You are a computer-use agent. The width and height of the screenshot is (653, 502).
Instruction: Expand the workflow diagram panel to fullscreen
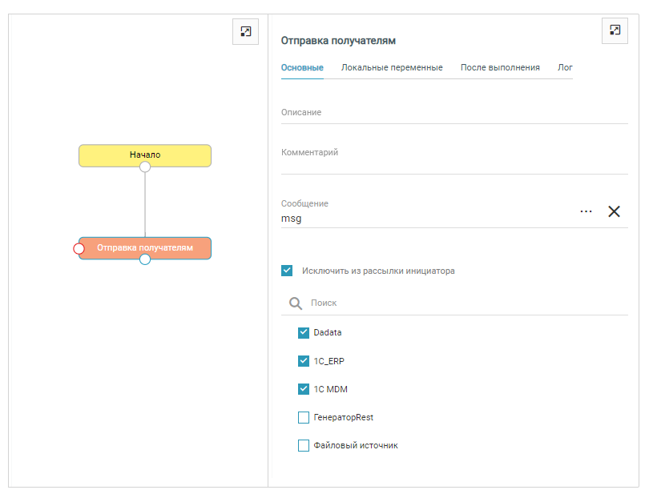click(x=245, y=31)
